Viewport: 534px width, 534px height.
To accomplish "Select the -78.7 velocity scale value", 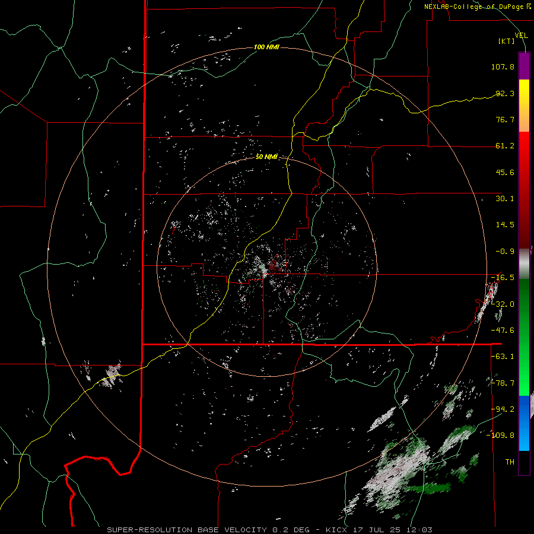I will click(503, 383).
